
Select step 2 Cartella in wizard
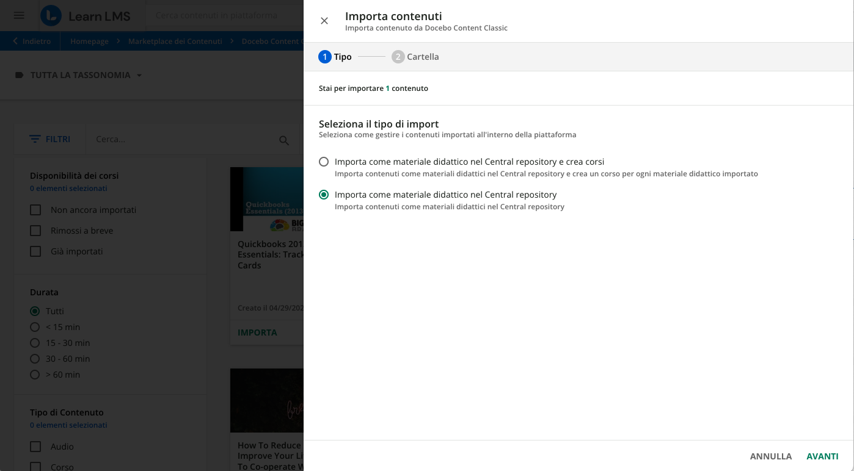(415, 57)
